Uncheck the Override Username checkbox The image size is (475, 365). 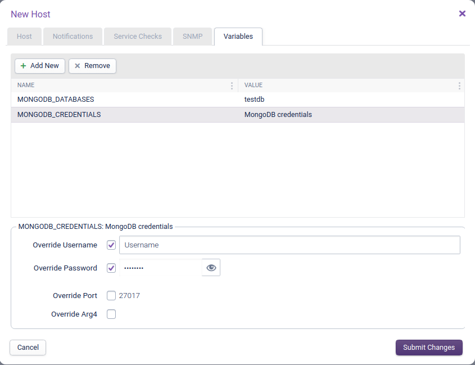[111, 245]
